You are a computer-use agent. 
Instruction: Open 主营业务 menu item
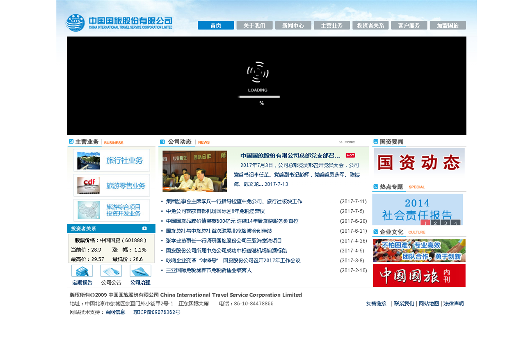click(x=332, y=25)
